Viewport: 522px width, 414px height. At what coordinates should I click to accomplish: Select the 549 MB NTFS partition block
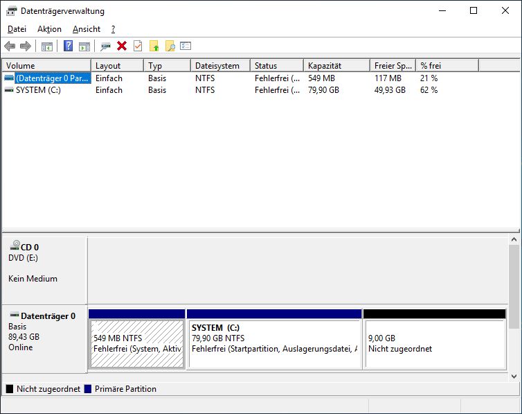(137, 339)
